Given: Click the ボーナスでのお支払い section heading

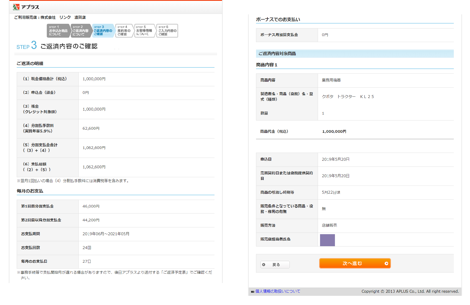Looking at the screenshot, I should (278, 19).
